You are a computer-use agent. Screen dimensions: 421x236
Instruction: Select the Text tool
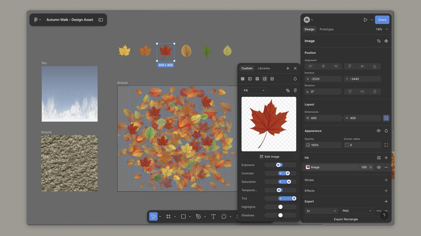[x=213, y=217]
